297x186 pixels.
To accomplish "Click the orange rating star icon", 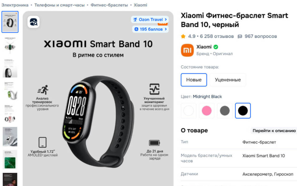I will coord(183,36).
